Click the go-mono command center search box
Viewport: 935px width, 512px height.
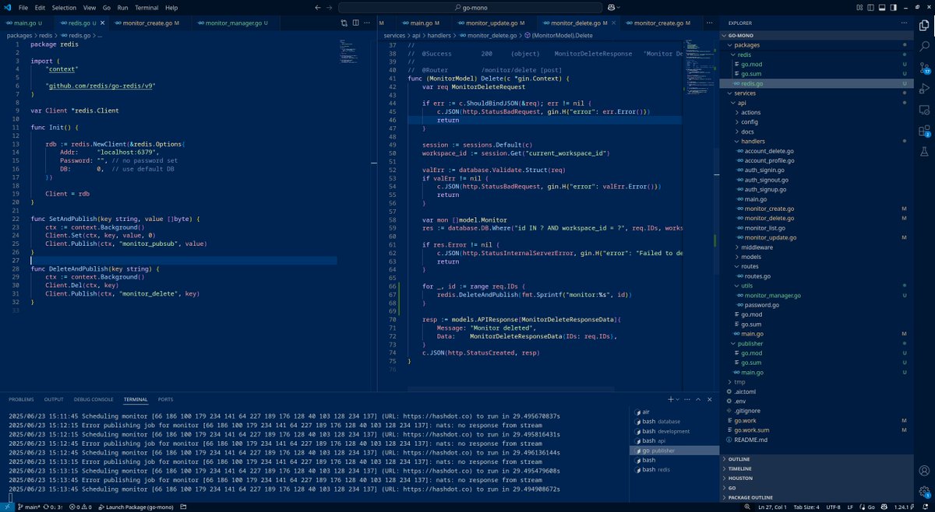(470, 7)
